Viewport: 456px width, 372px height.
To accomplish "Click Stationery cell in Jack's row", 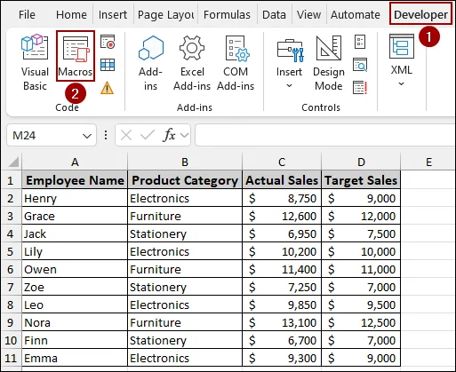I will 185,233.
